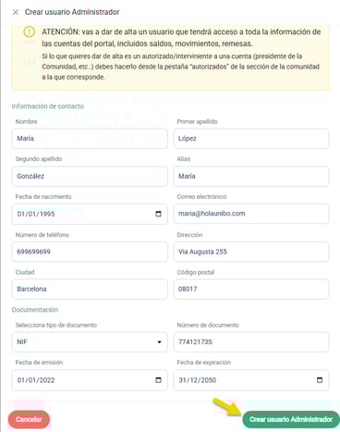Open calendar picker for Fecha de emisión
This screenshot has width=340, height=432.
click(x=158, y=380)
